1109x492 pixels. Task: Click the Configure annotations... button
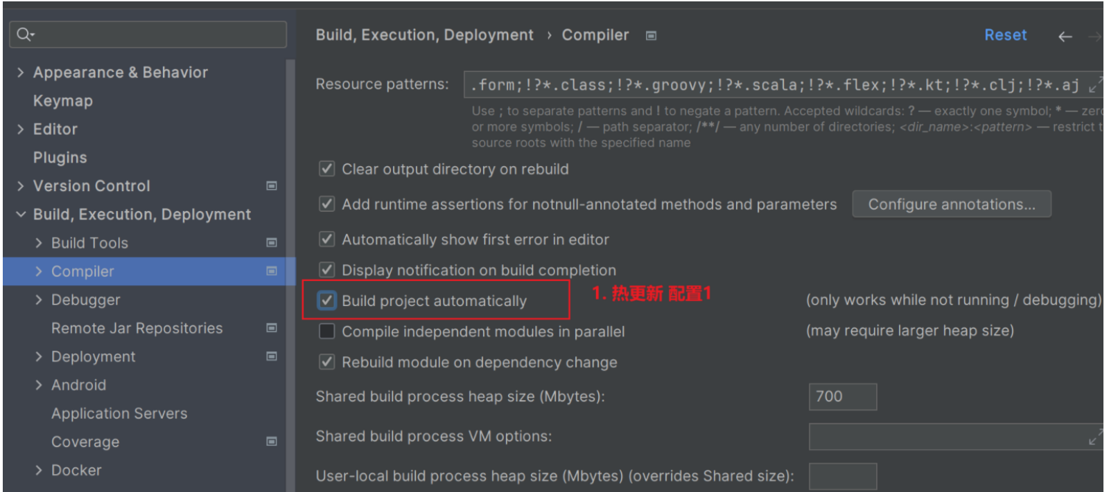(952, 204)
